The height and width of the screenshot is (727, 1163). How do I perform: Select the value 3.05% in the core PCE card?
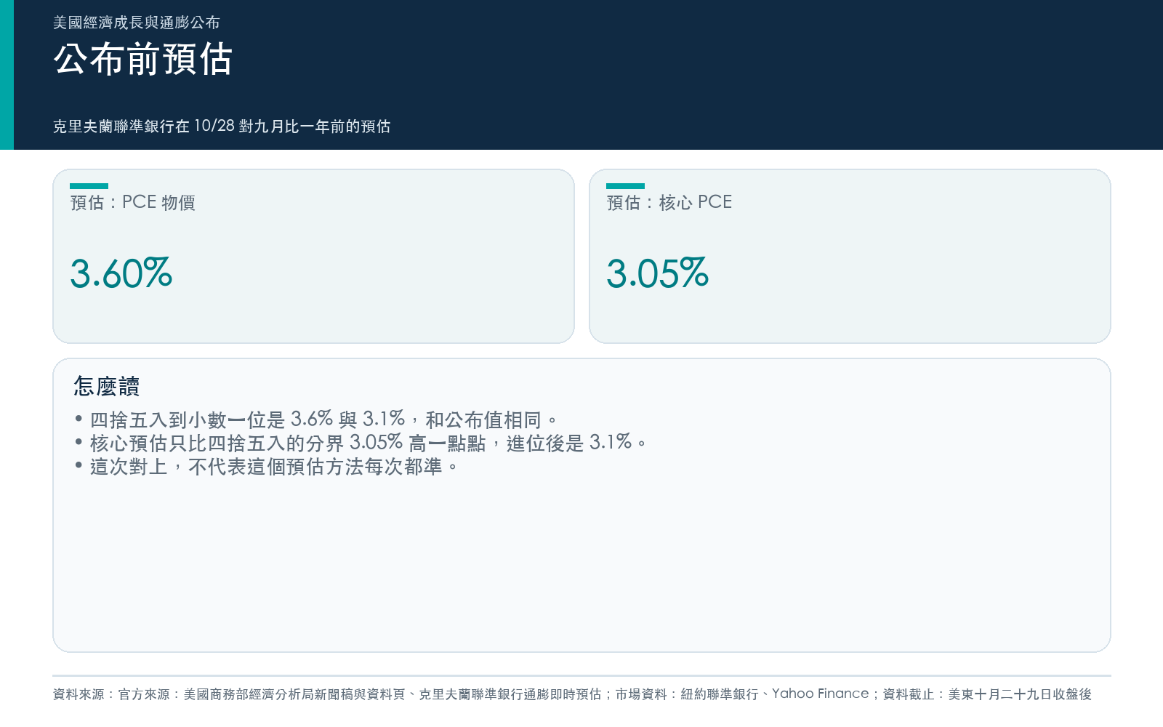(658, 273)
